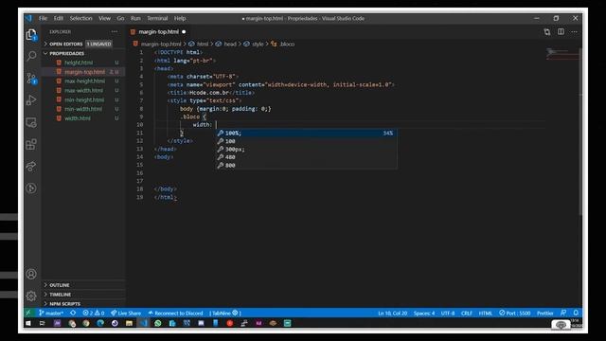
Task: Open max-height.html in the explorer
Action: pos(83,81)
